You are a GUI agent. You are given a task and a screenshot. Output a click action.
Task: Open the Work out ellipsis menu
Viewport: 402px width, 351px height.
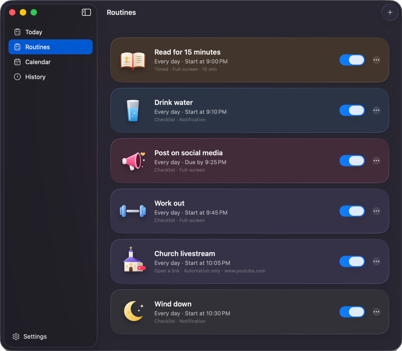[x=376, y=211]
